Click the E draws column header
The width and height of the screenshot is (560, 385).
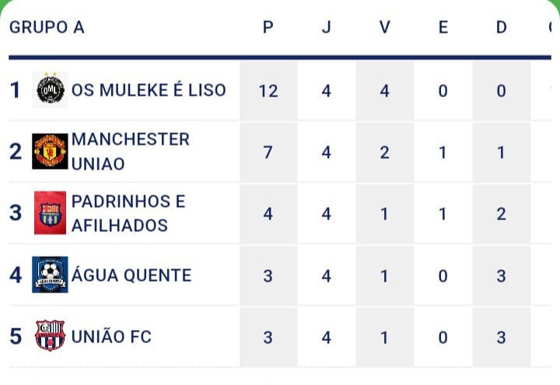(x=443, y=27)
